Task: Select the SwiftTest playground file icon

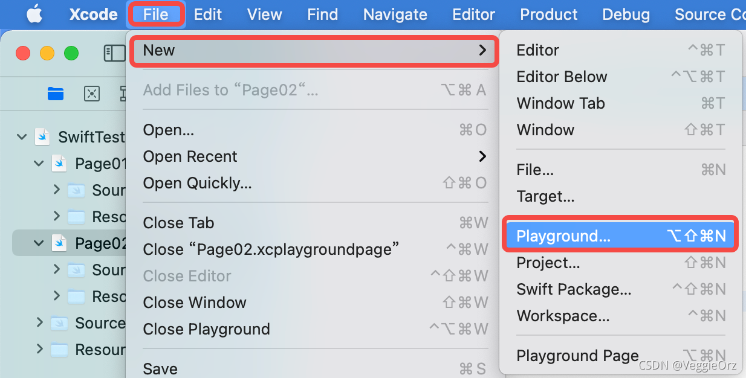Action: pyautogui.click(x=42, y=136)
